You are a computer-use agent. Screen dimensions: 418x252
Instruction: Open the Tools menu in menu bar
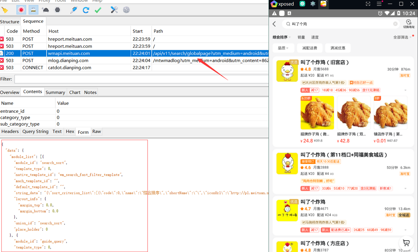click(x=60, y=1)
